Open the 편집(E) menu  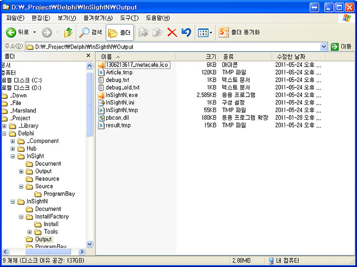(41, 18)
